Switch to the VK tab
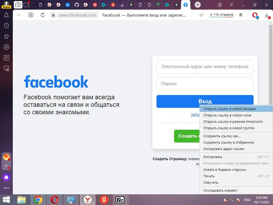 (x=67, y=5)
